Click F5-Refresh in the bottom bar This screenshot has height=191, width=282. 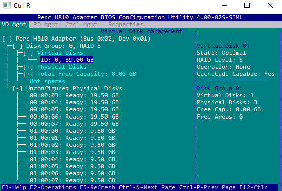pos(97,188)
